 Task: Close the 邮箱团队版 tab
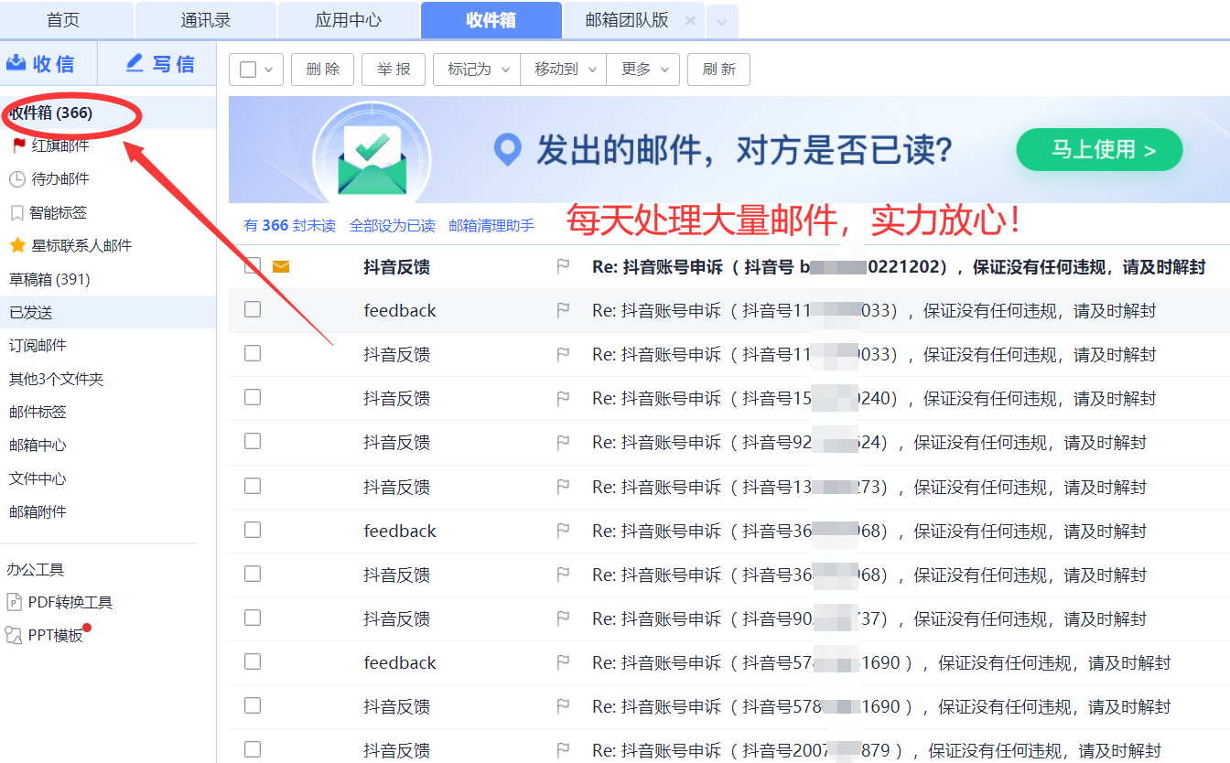tap(690, 20)
